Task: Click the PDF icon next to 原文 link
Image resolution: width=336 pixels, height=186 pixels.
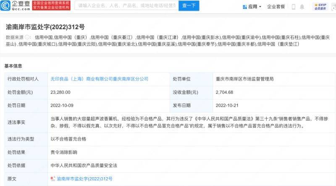Action: point(53,179)
